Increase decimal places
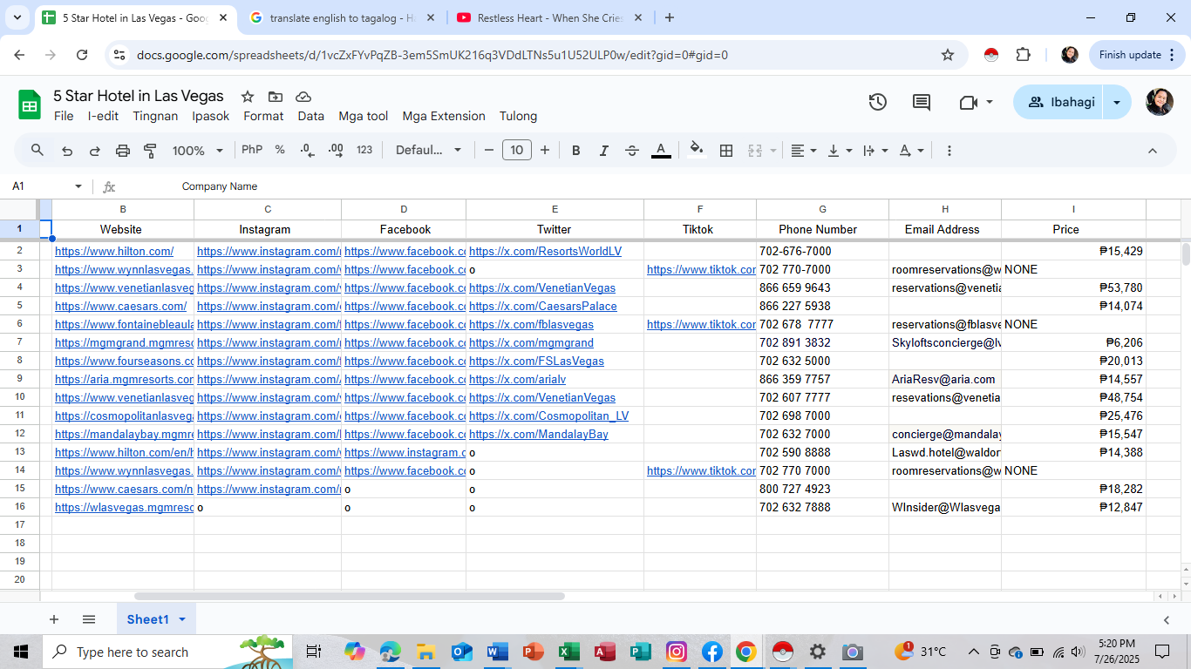Viewport: 1191px width, 669px height. click(x=336, y=150)
